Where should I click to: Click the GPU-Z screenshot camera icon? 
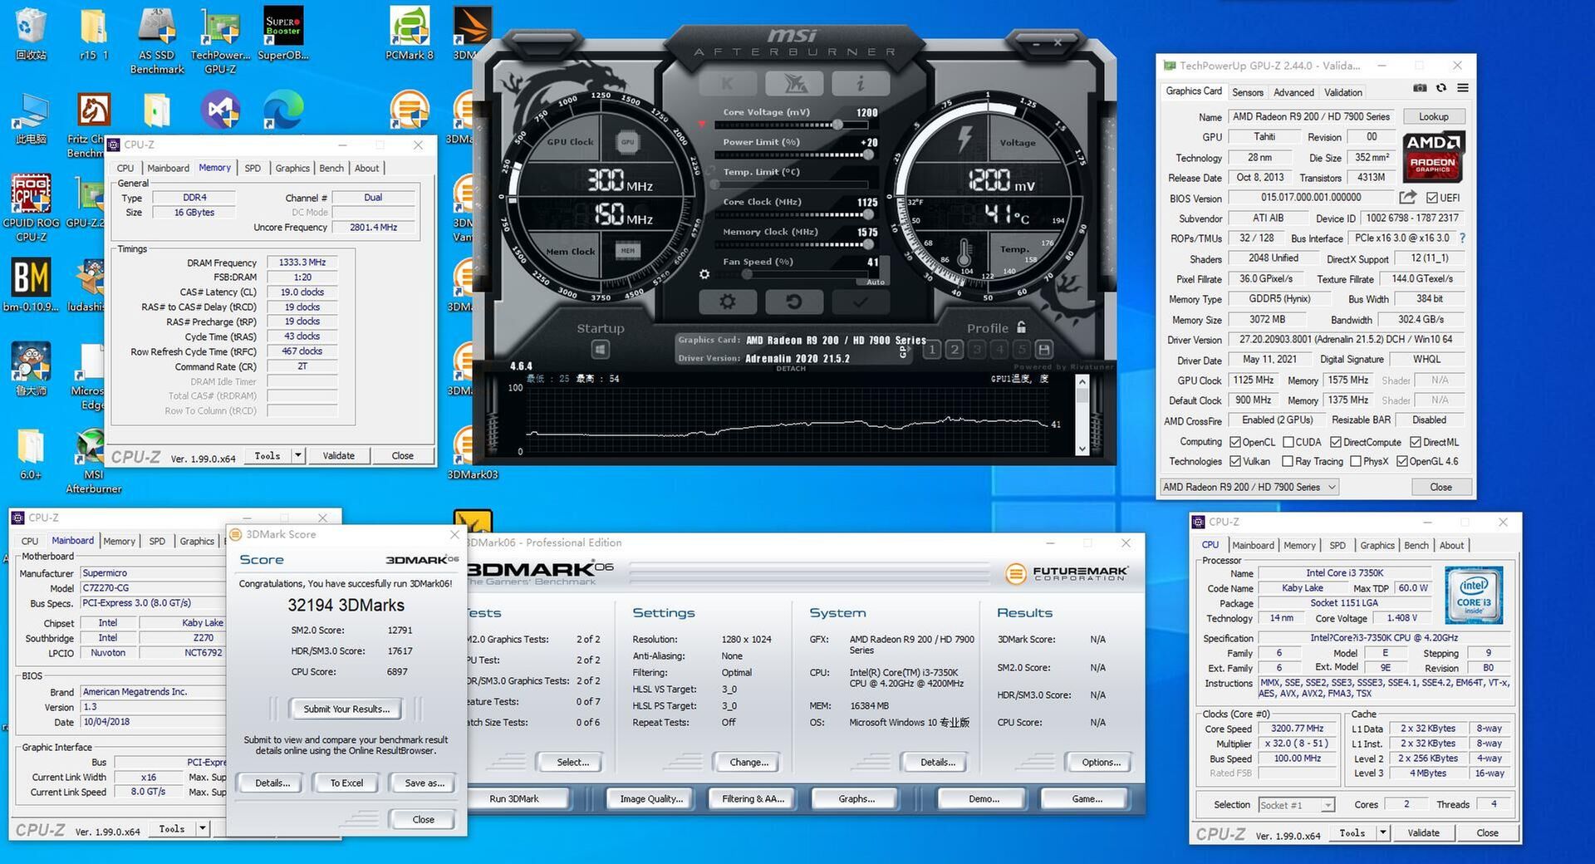(x=1420, y=88)
